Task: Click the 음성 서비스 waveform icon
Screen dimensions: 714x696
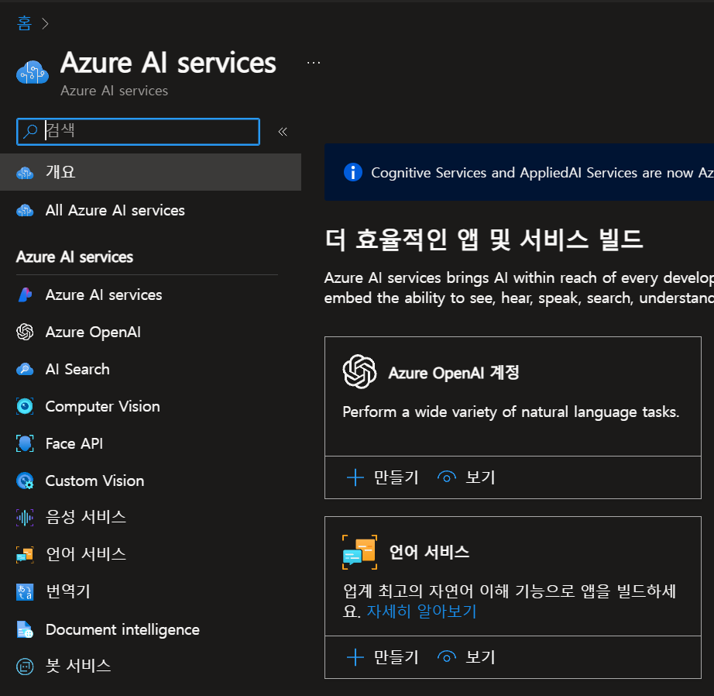Action: pos(25,517)
